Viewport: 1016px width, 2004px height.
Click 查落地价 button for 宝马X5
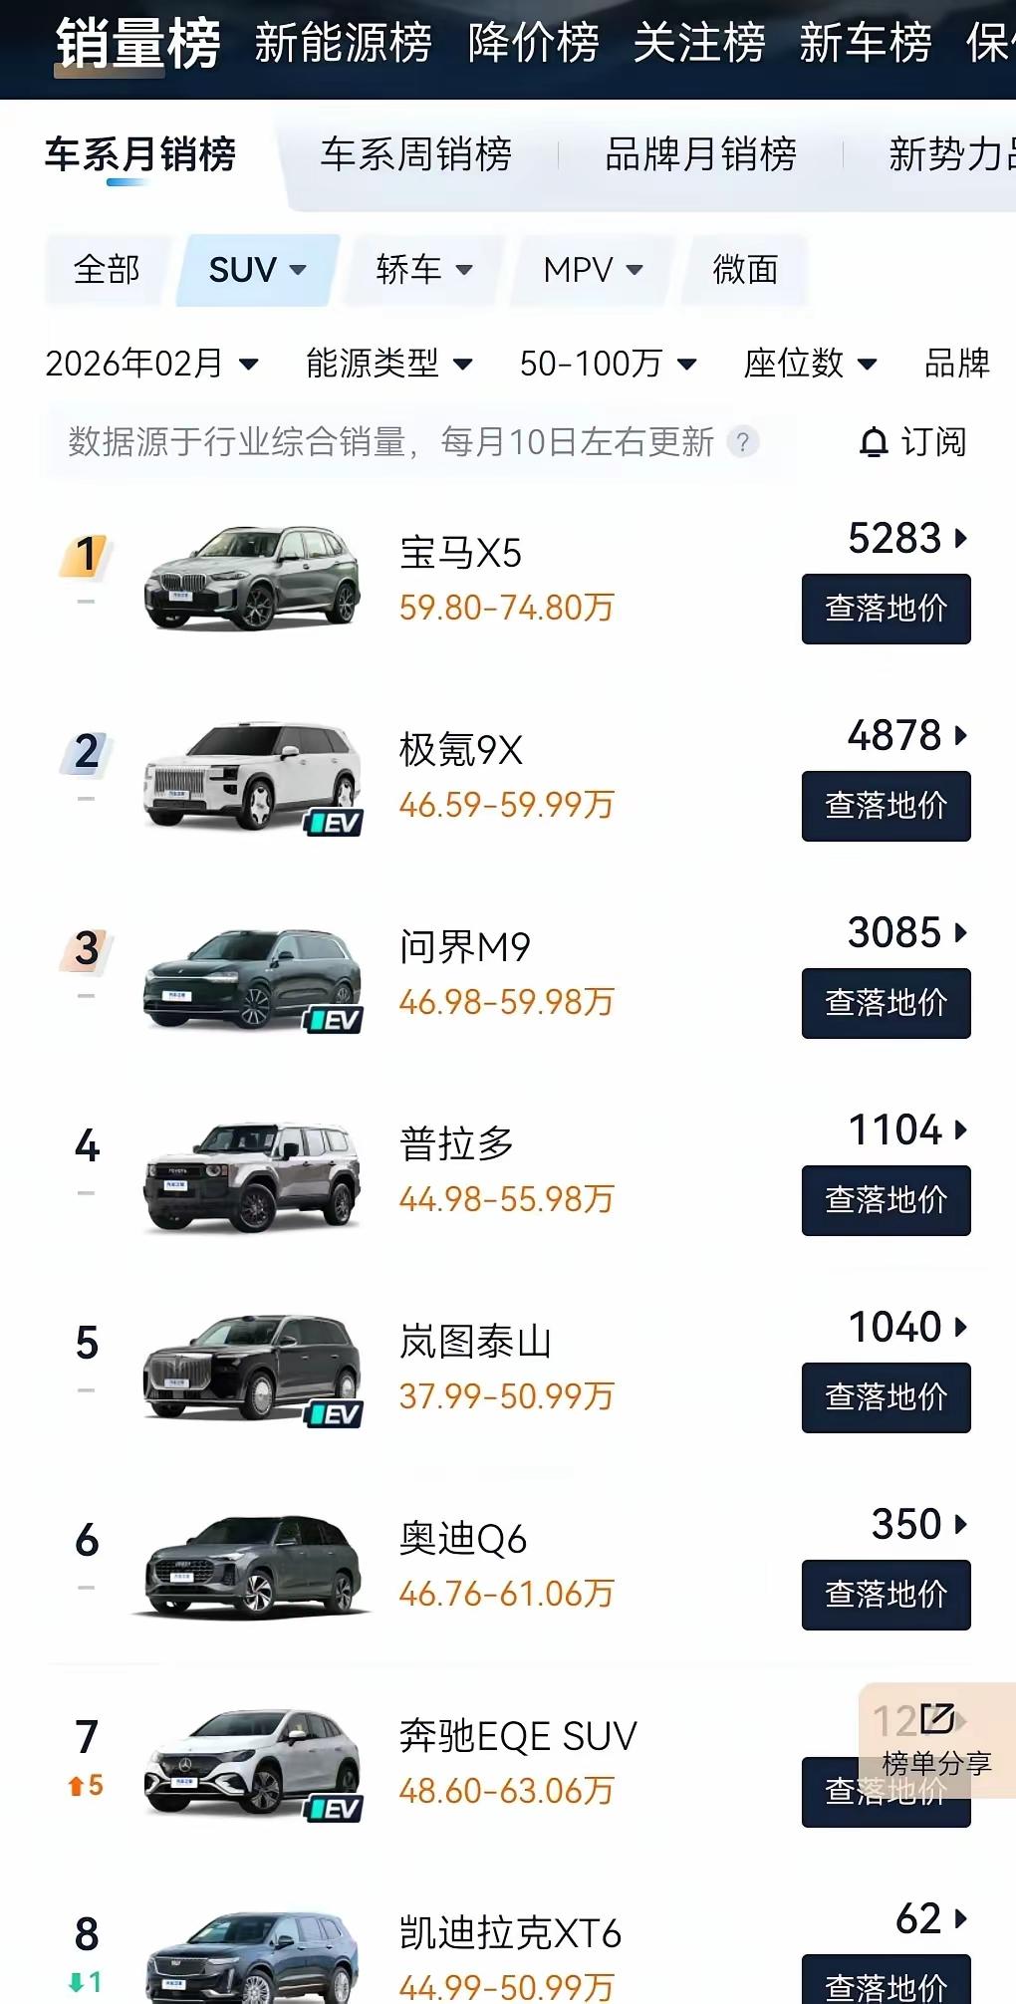[886, 609]
